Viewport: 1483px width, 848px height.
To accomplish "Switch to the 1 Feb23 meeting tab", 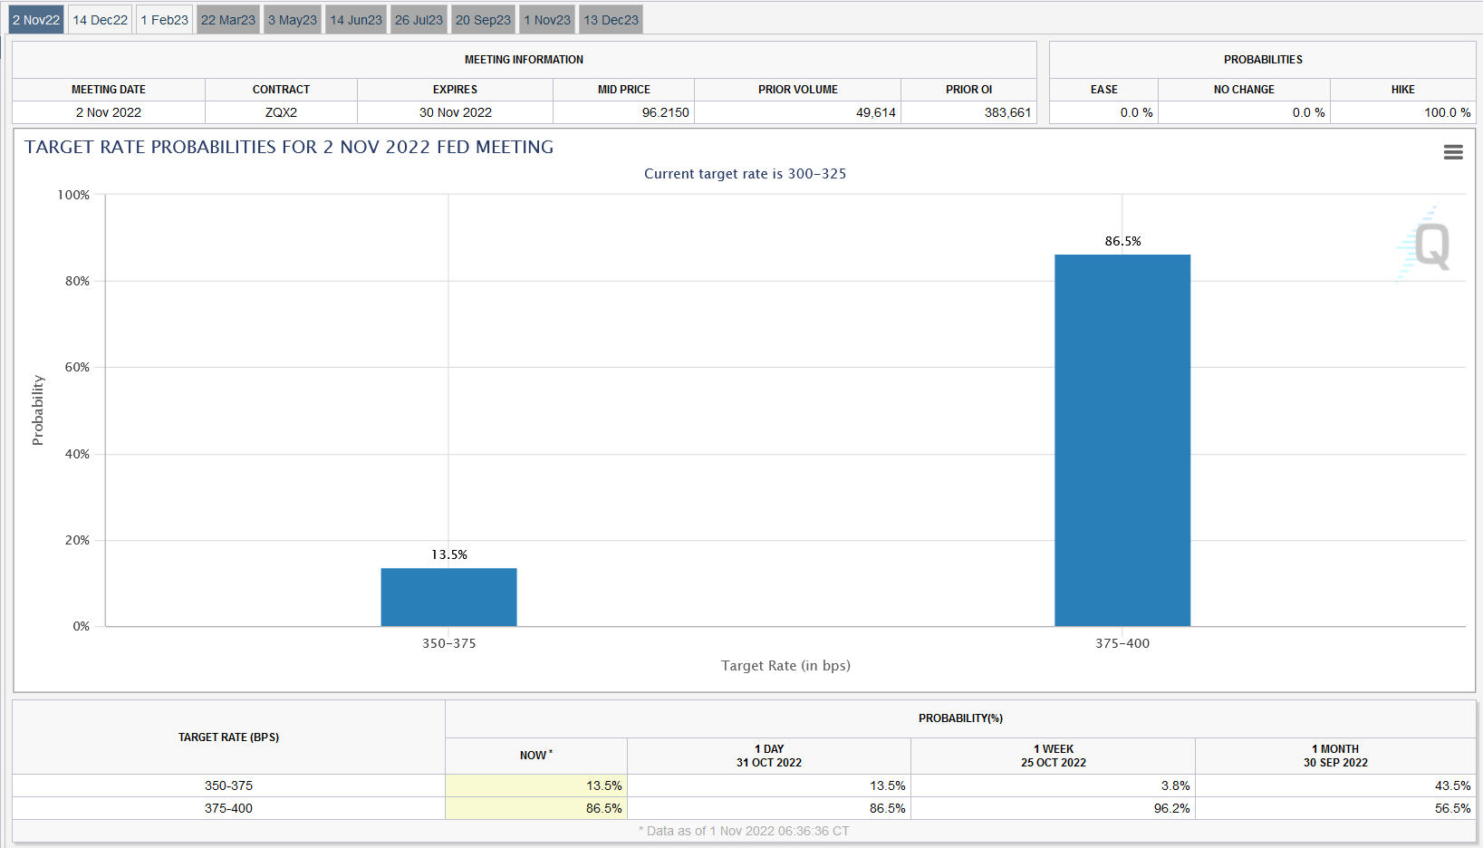I will coord(165,20).
